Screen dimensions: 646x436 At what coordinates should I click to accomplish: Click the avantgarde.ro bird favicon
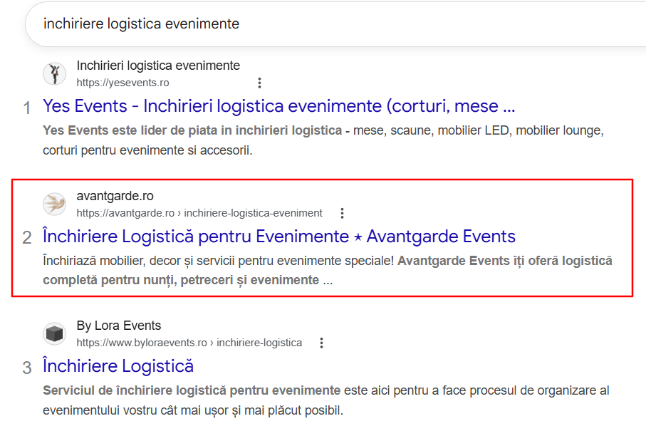coord(54,204)
